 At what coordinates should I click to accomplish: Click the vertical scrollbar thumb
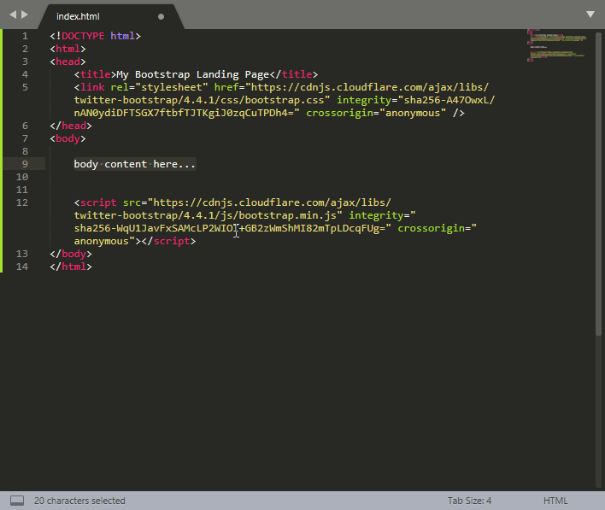(x=598, y=185)
